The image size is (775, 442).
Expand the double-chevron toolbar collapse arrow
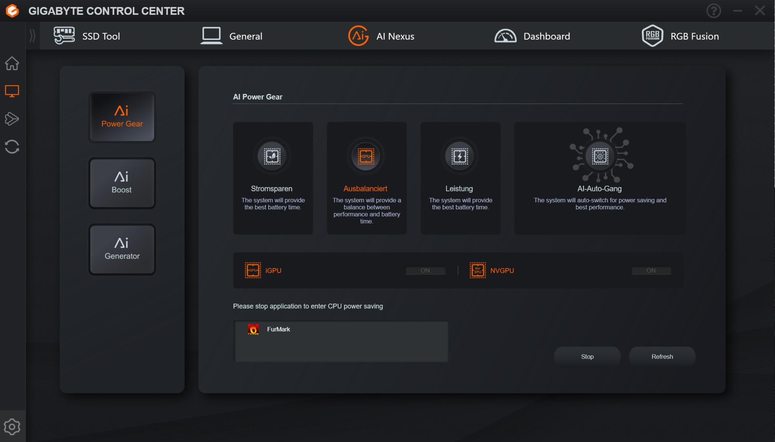33,36
